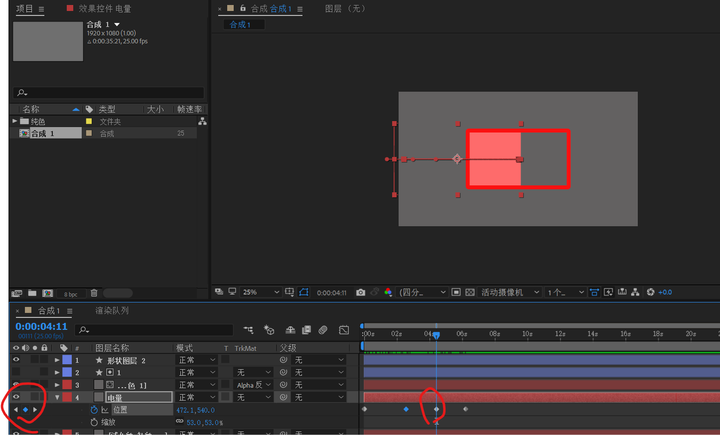Solo the 形状图层 2 layer
Viewport: 720px width, 435px height.
[x=34, y=359]
